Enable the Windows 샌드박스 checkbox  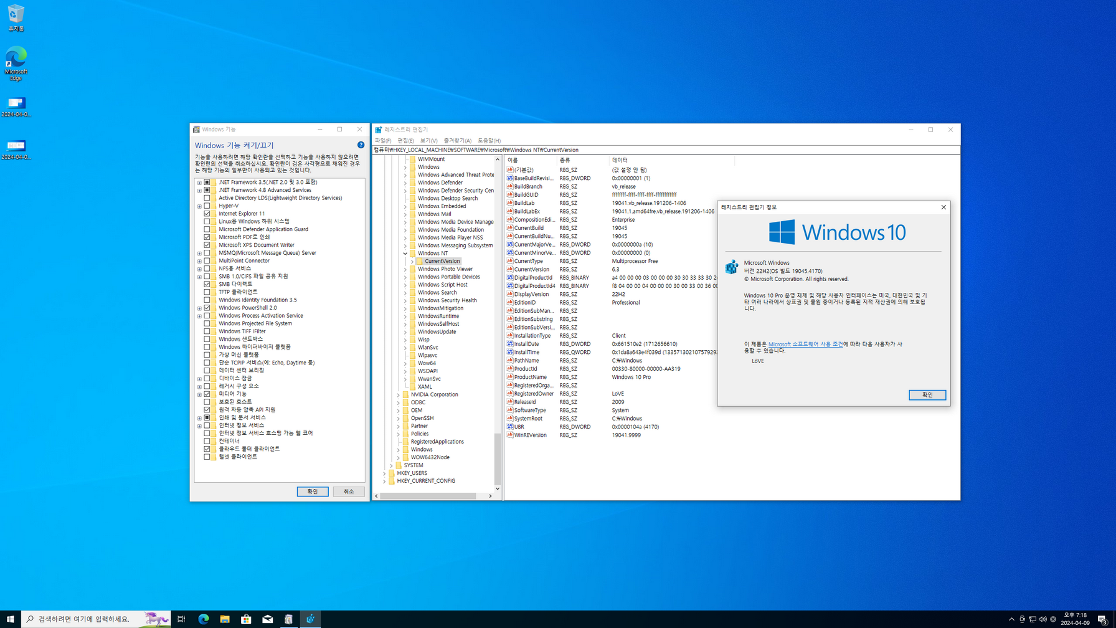tap(207, 339)
